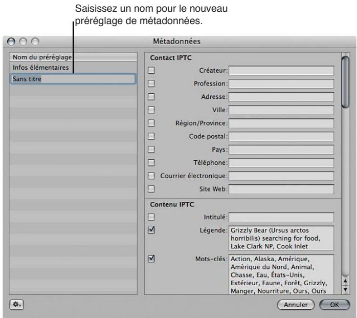Enable the Région/Province checkbox

[x=151, y=123]
